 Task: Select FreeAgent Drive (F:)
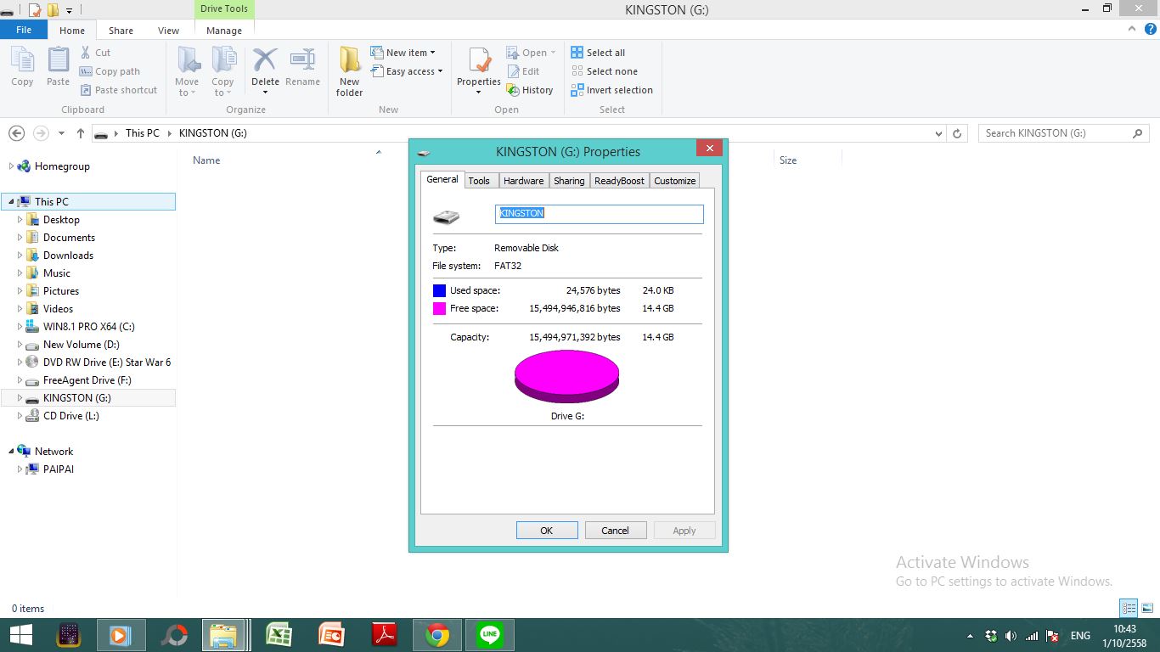pos(87,380)
